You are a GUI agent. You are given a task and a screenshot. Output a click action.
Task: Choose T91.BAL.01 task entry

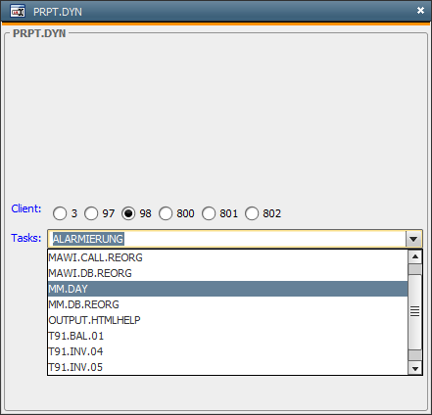227,336
